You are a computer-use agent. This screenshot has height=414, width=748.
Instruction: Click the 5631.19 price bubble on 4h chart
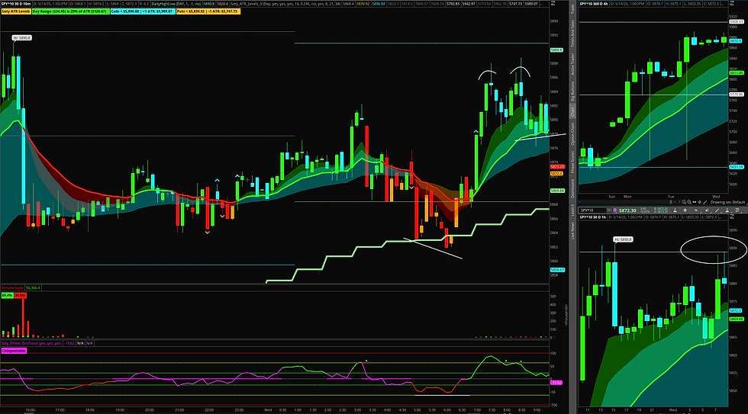736,167
